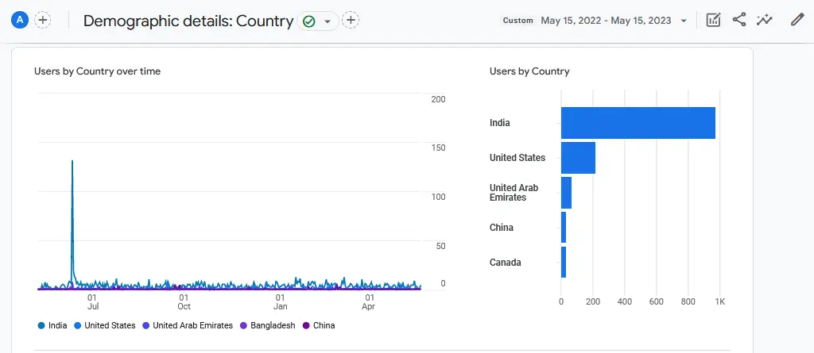Click the pencil edit report icon

click(x=797, y=20)
